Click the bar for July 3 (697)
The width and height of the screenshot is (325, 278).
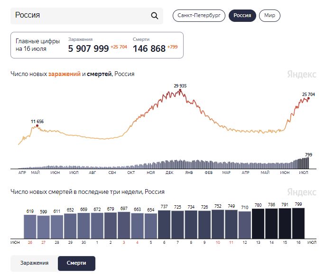[124, 225]
